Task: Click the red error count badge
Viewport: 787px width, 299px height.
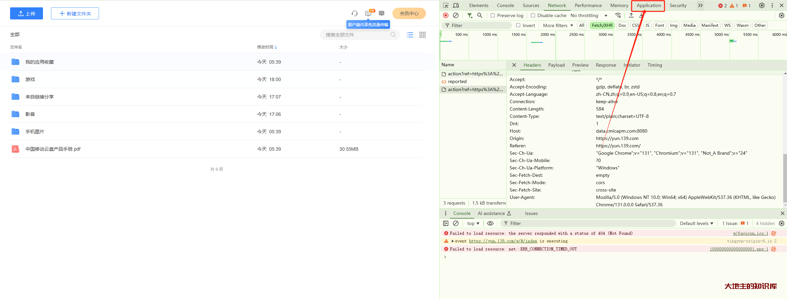Action: 723,6
